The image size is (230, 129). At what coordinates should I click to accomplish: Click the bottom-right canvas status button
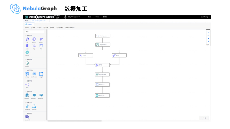click(x=204, y=118)
